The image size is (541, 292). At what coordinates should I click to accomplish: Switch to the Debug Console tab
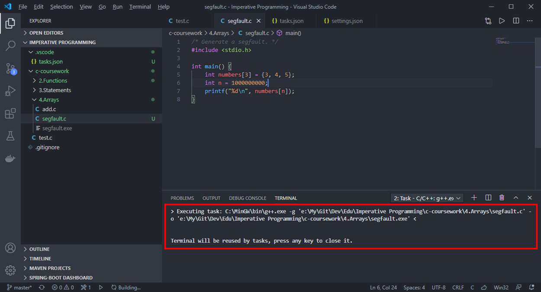pyautogui.click(x=248, y=198)
